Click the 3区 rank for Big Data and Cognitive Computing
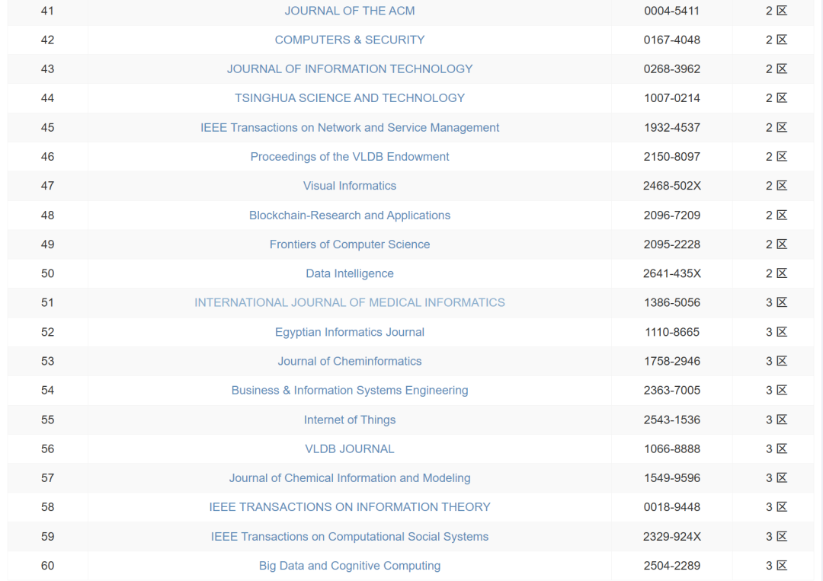The height and width of the screenshot is (581, 823). (x=777, y=565)
